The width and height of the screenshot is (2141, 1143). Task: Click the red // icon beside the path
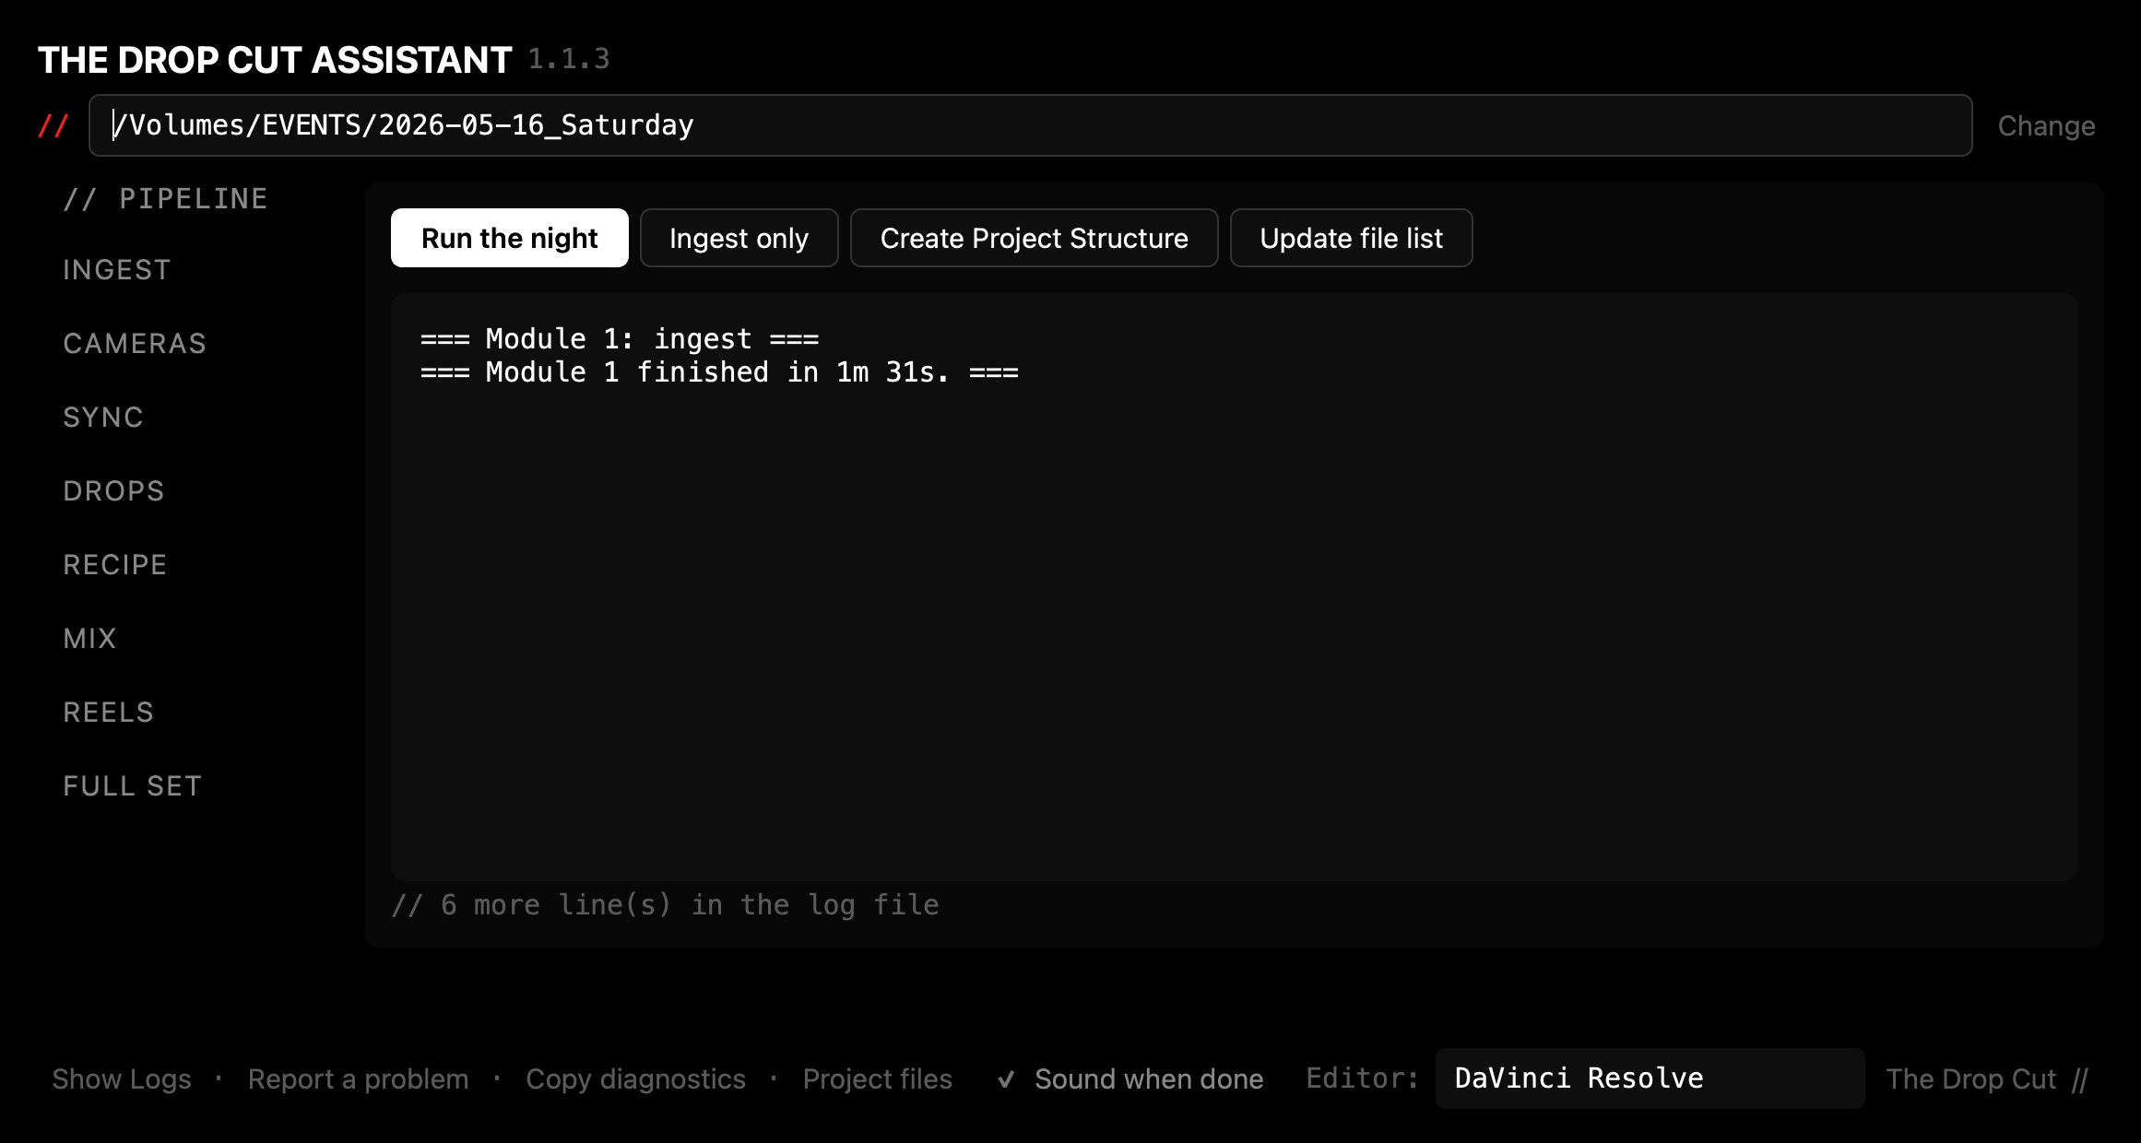[x=53, y=125]
